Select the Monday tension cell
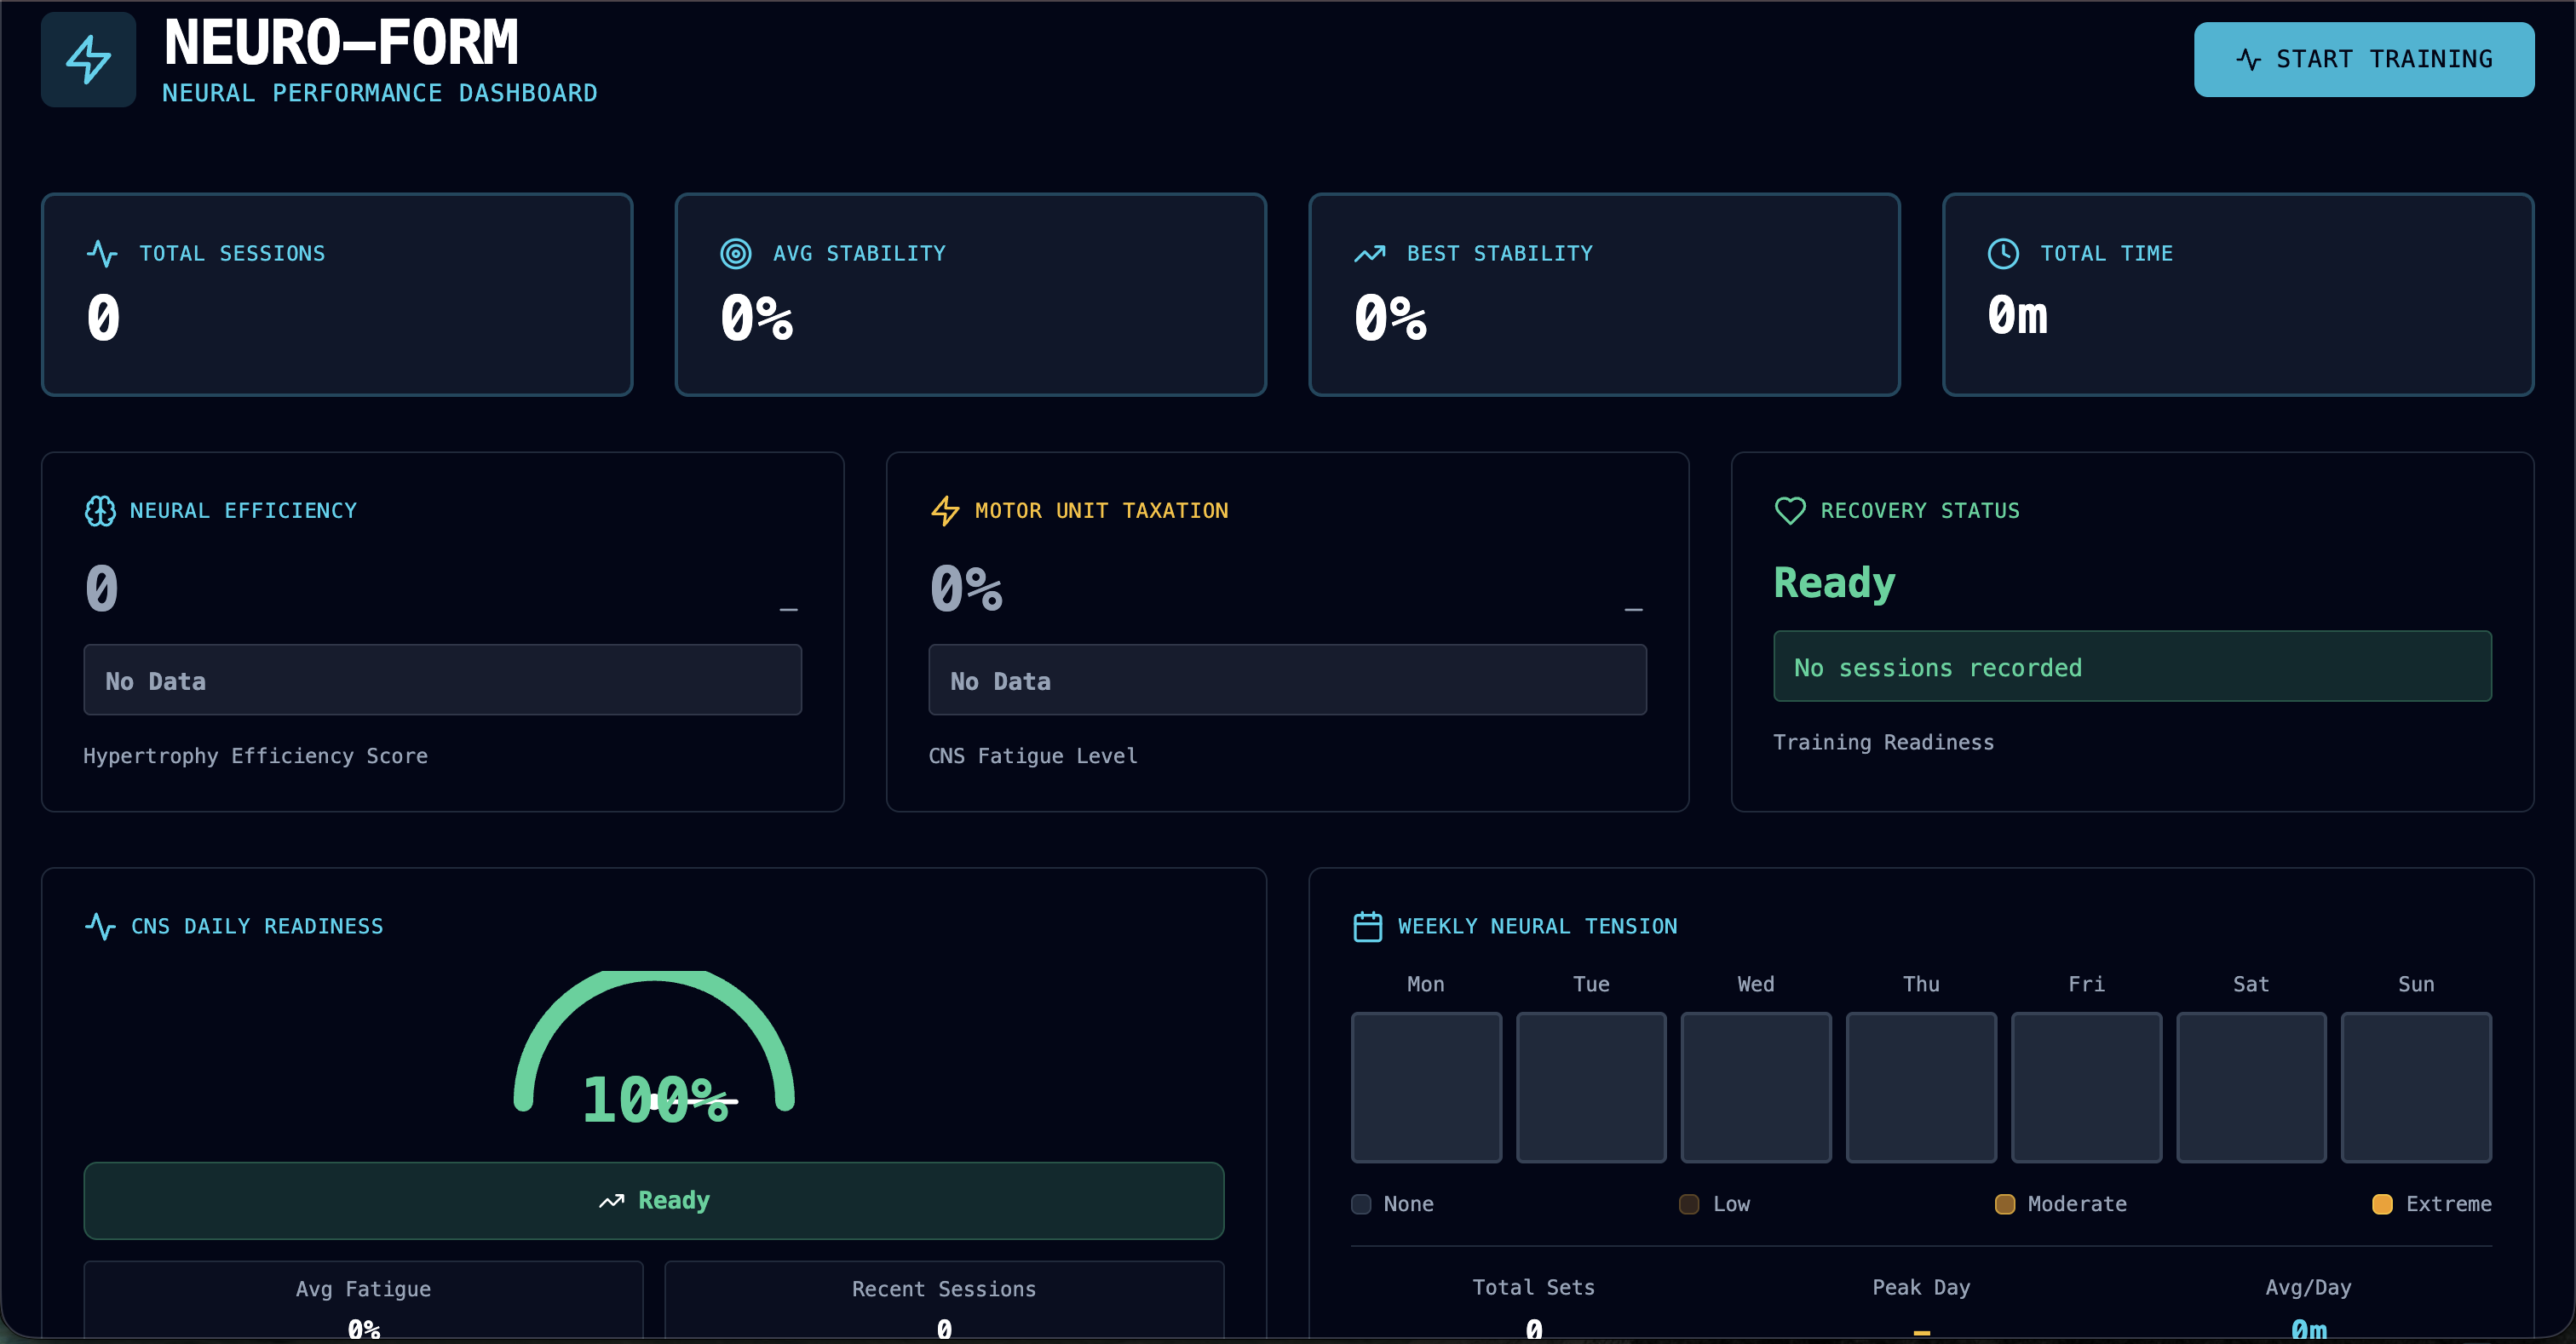Screen dimensions: 2576x1344 pyautogui.click(x=1426, y=1087)
